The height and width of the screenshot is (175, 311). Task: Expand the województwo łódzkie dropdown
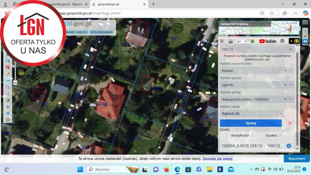coord(291,70)
